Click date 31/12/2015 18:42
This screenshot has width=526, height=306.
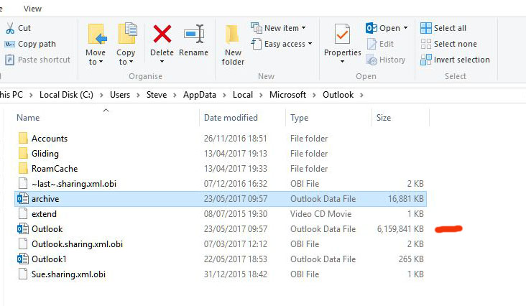point(236,274)
